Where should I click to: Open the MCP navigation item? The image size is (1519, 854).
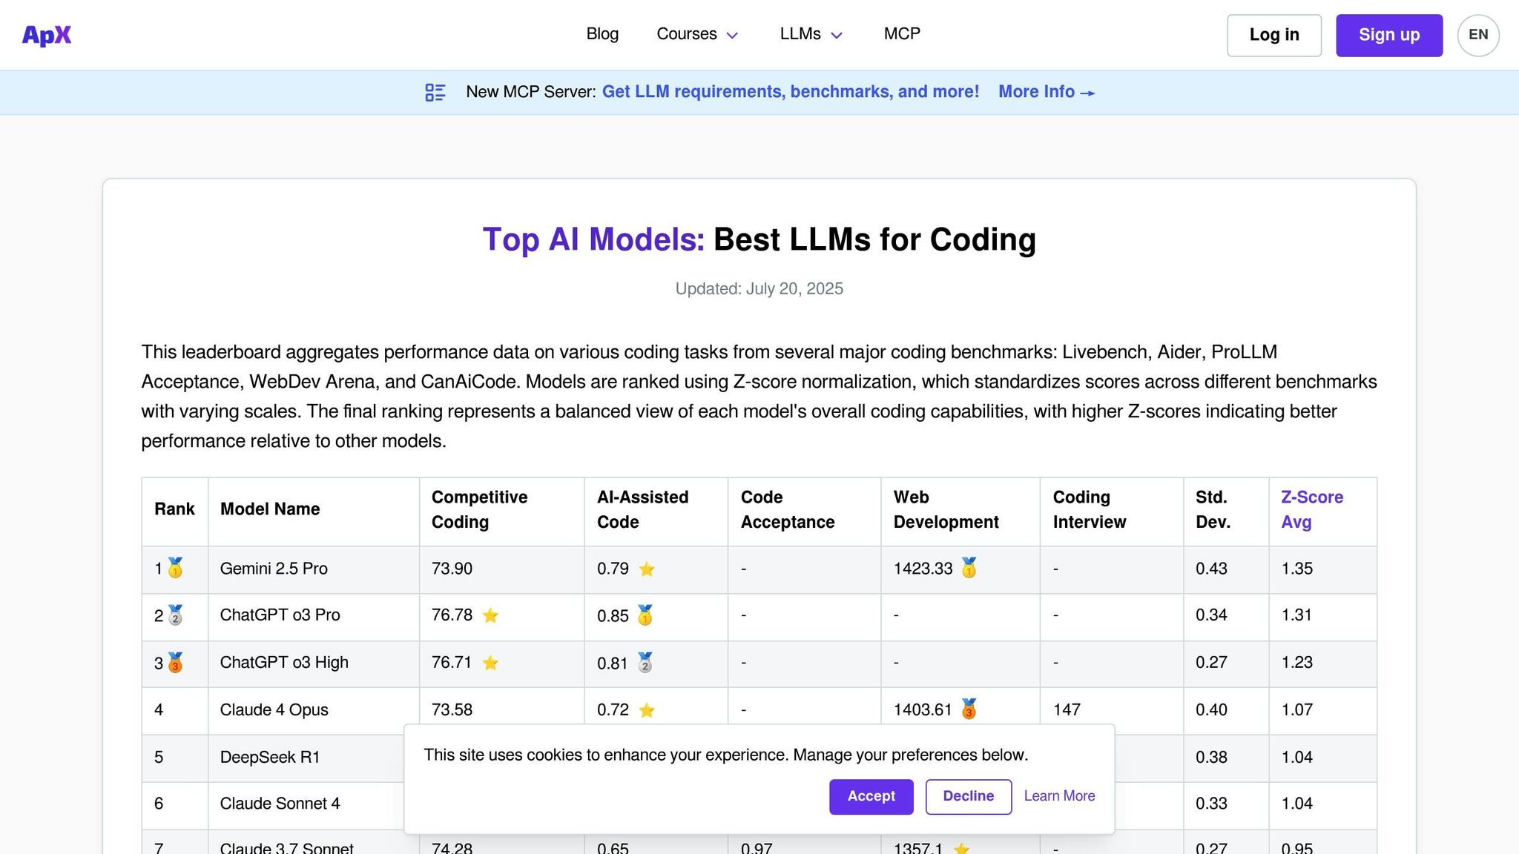(901, 34)
